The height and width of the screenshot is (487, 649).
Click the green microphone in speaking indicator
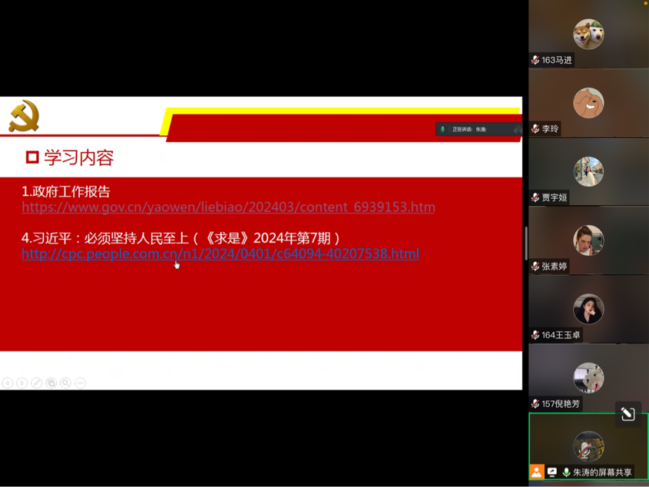[442, 129]
